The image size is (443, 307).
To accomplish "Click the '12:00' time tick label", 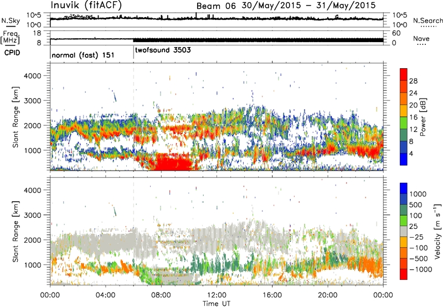I will click(217, 295).
